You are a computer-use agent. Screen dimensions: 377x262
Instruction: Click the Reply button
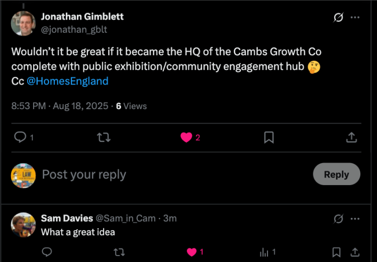click(336, 174)
